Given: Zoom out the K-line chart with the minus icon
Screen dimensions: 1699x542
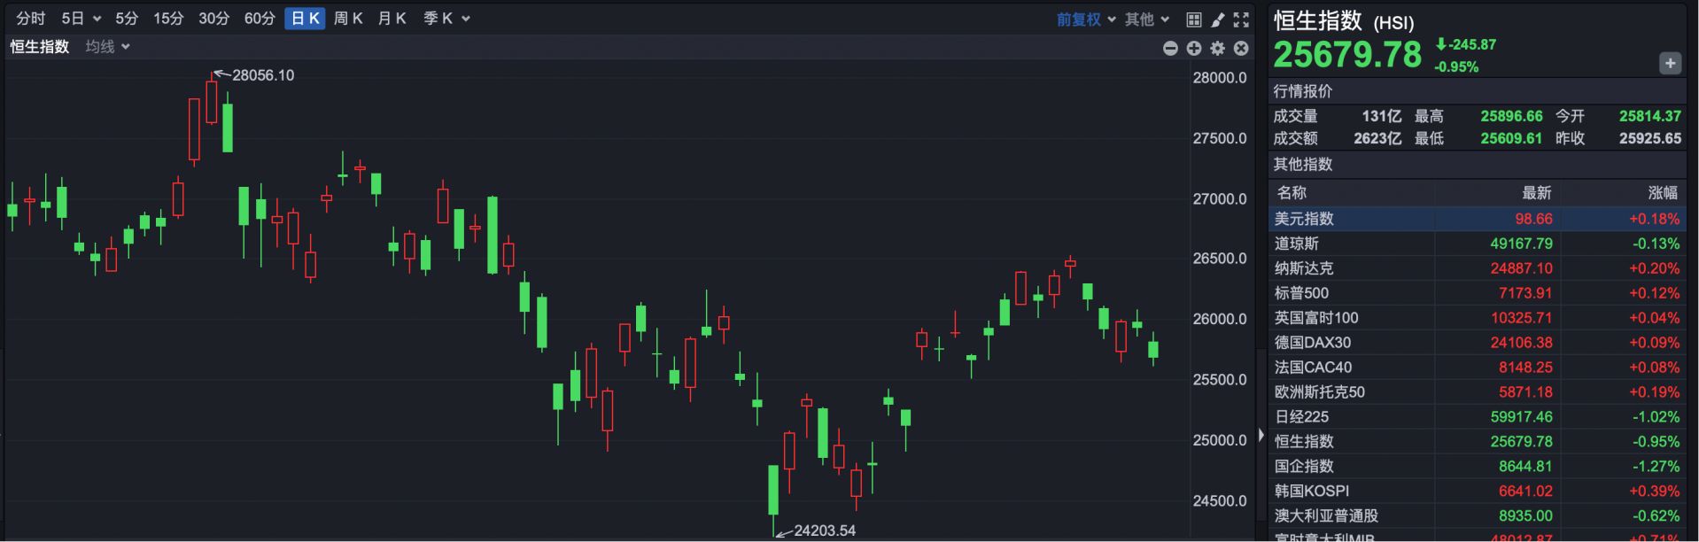Looking at the screenshot, I should [x=1170, y=49].
